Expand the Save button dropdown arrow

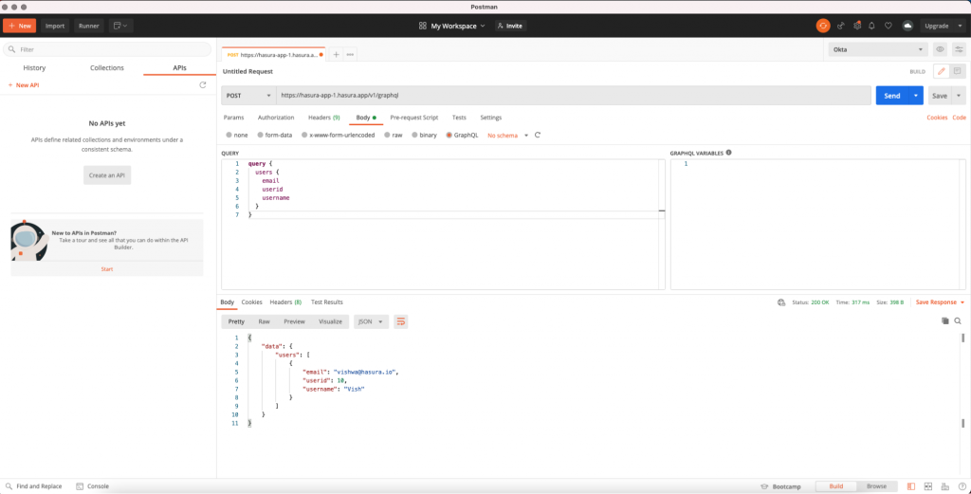959,96
